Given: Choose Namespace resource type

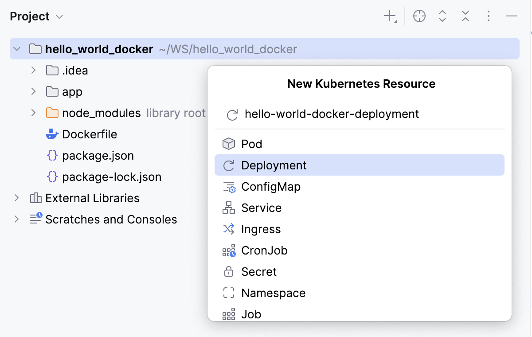Looking at the screenshot, I should [x=360, y=293].
